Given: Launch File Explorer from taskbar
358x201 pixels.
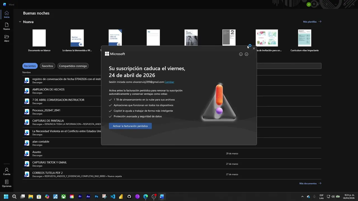Looking at the screenshot, I should (31, 197).
